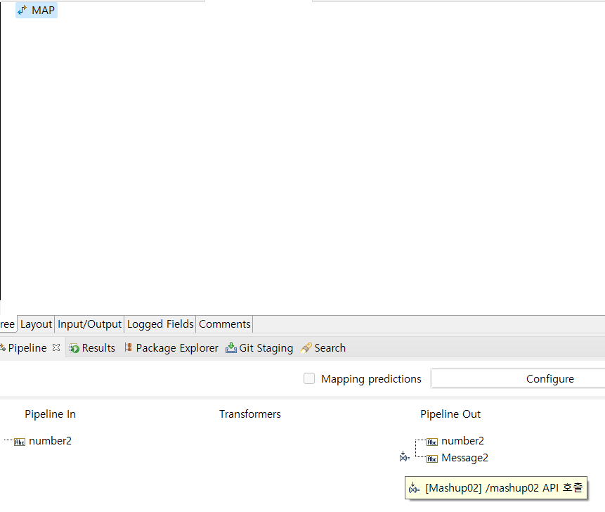Open the Logged Fields tab
The width and height of the screenshot is (605, 512).
click(x=160, y=324)
